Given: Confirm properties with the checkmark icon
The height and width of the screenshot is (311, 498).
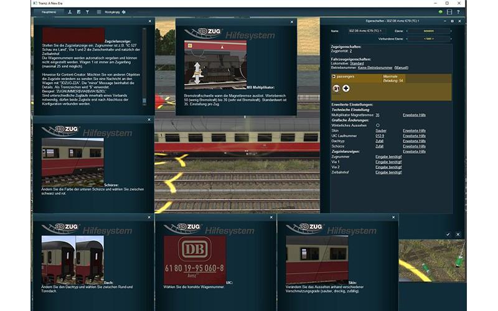Looking at the screenshot, I should pos(448,234).
